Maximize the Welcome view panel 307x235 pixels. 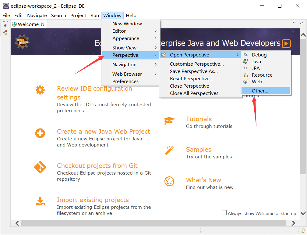pos(302,23)
